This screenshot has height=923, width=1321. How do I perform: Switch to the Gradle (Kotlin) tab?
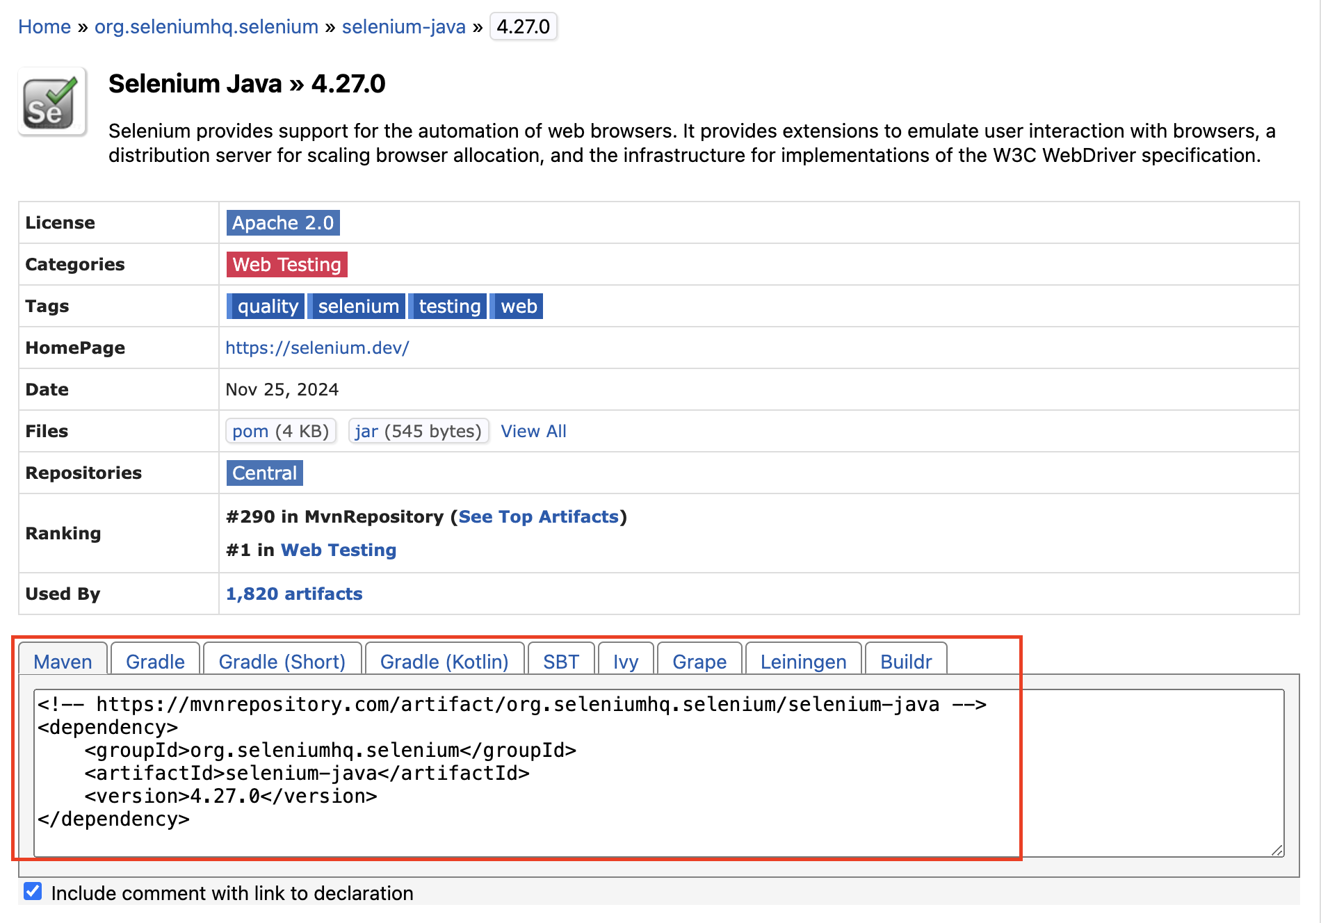pyautogui.click(x=444, y=660)
